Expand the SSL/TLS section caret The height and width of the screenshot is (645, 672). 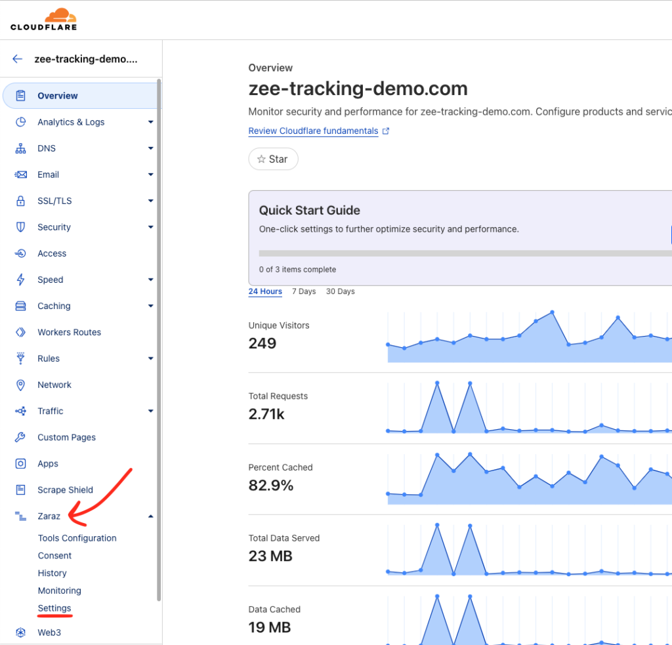pos(150,201)
